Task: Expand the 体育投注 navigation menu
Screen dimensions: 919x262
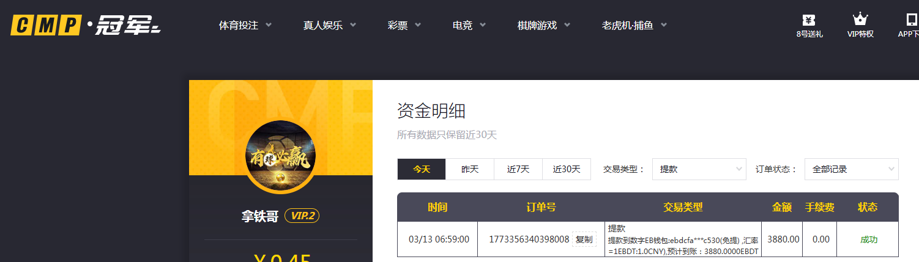Action: click(245, 26)
